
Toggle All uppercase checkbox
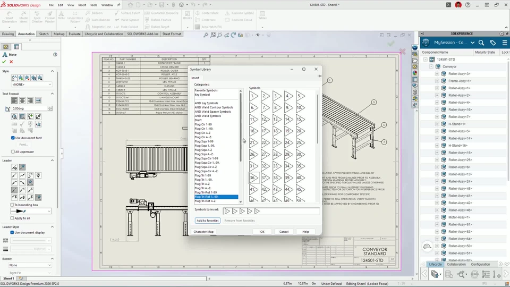[x=13, y=151]
